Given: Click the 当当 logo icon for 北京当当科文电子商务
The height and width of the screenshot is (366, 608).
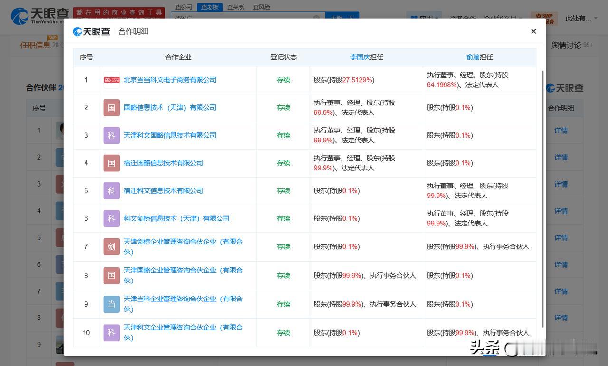Looking at the screenshot, I should pyautogui.click(x=112, y=80).
